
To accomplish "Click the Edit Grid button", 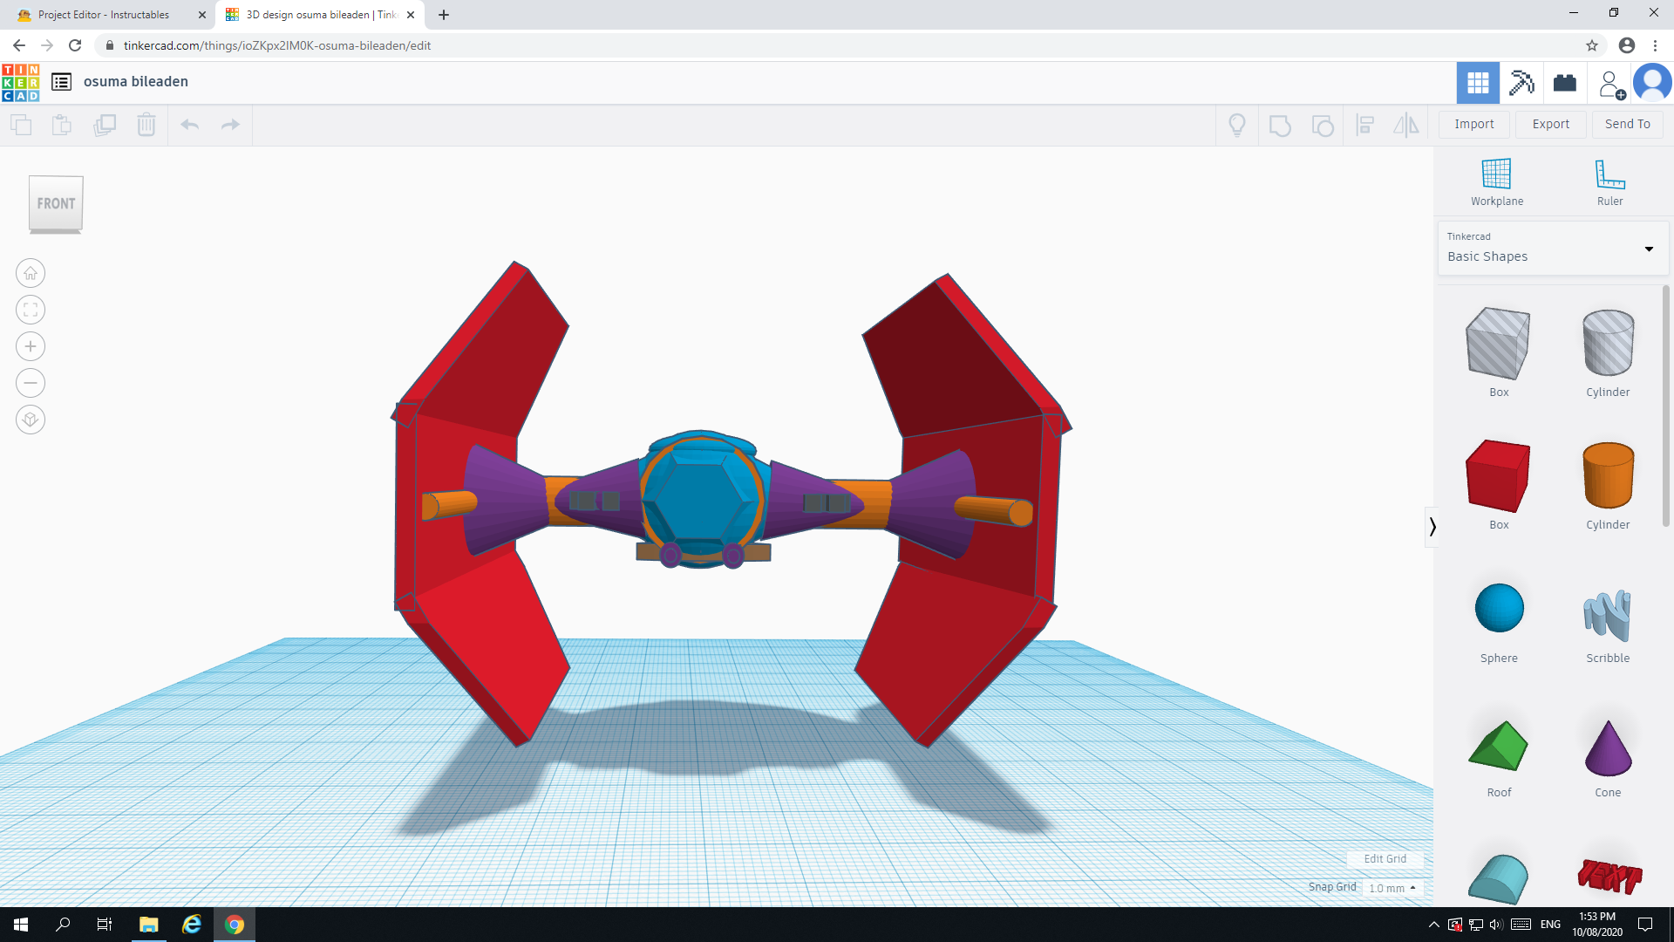I will point(1385,859).
